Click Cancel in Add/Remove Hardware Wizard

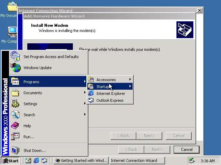click(179, 136)
